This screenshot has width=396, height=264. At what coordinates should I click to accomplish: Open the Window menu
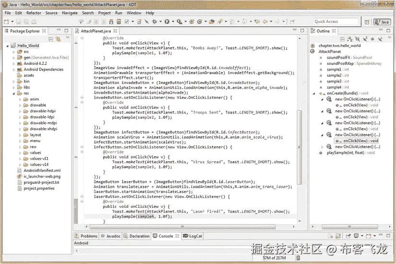click(134, 13)
